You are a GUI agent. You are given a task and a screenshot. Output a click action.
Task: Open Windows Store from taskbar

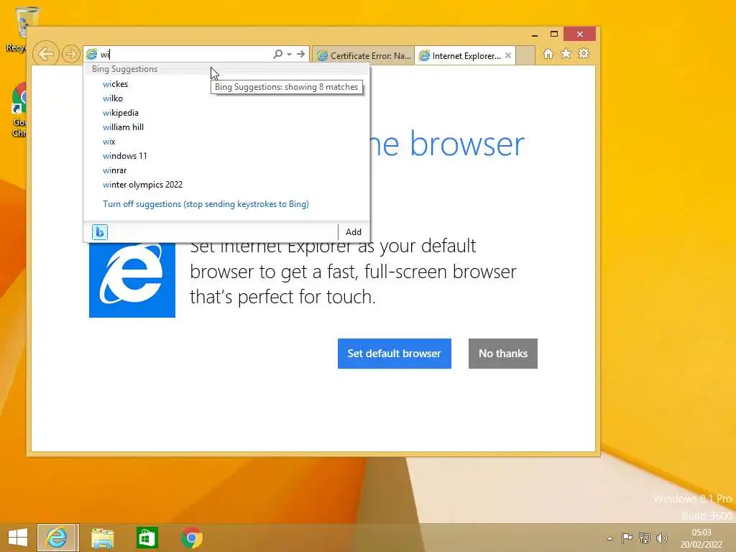pyautogui.click(x=147, y=538)
